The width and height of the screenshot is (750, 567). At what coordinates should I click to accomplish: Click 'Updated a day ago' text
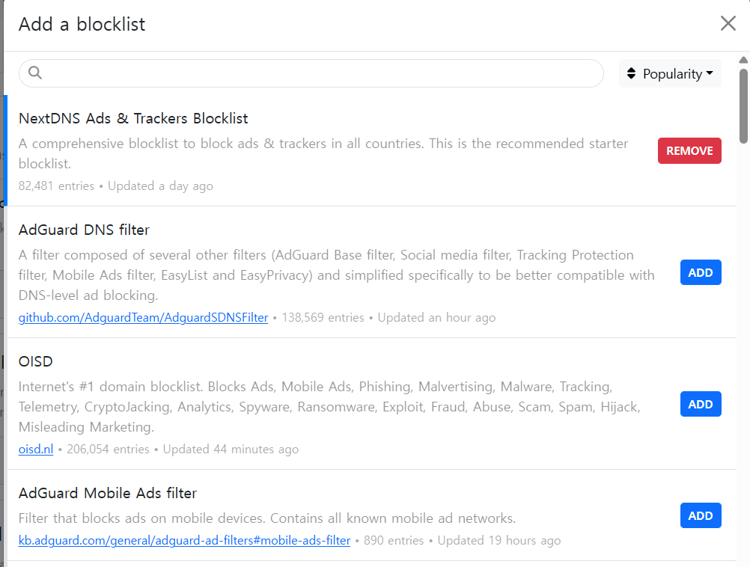point(160,186)
